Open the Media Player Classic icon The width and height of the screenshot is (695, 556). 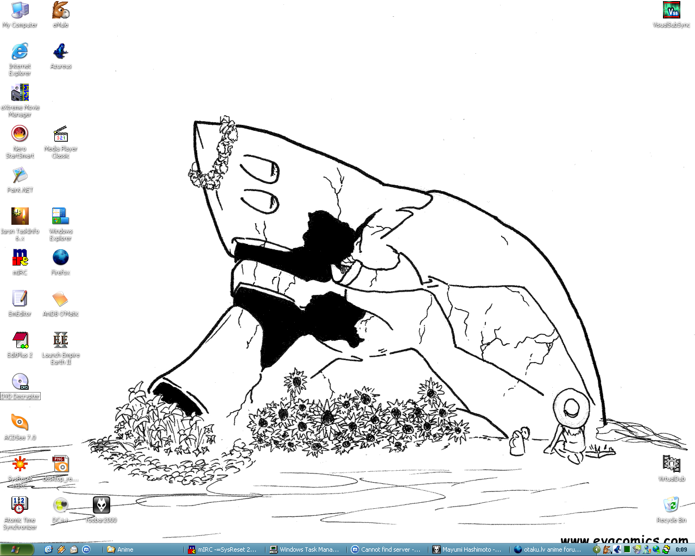pos(61,142)
